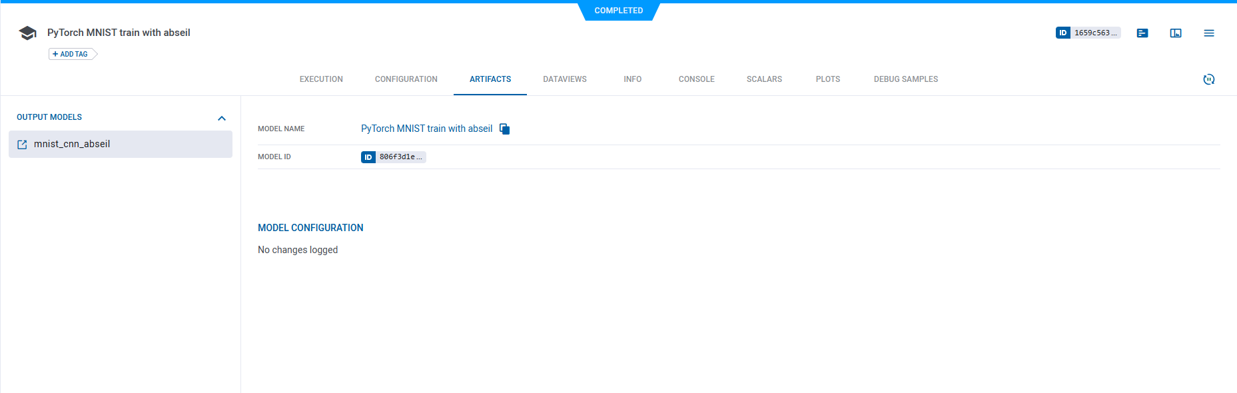
Task: Open the Configuration tab
Action: 406,79
